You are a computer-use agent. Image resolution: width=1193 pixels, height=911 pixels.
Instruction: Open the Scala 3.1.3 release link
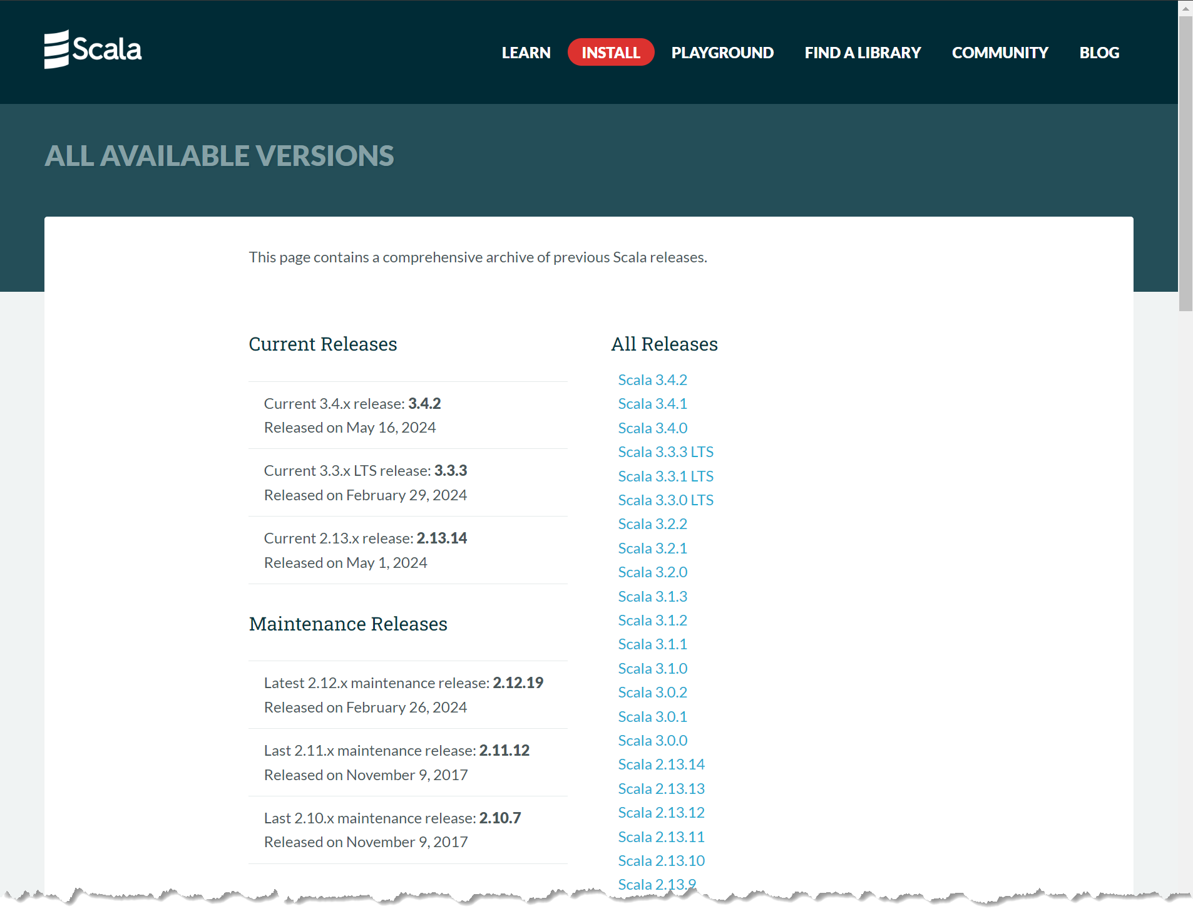point(652,597)
